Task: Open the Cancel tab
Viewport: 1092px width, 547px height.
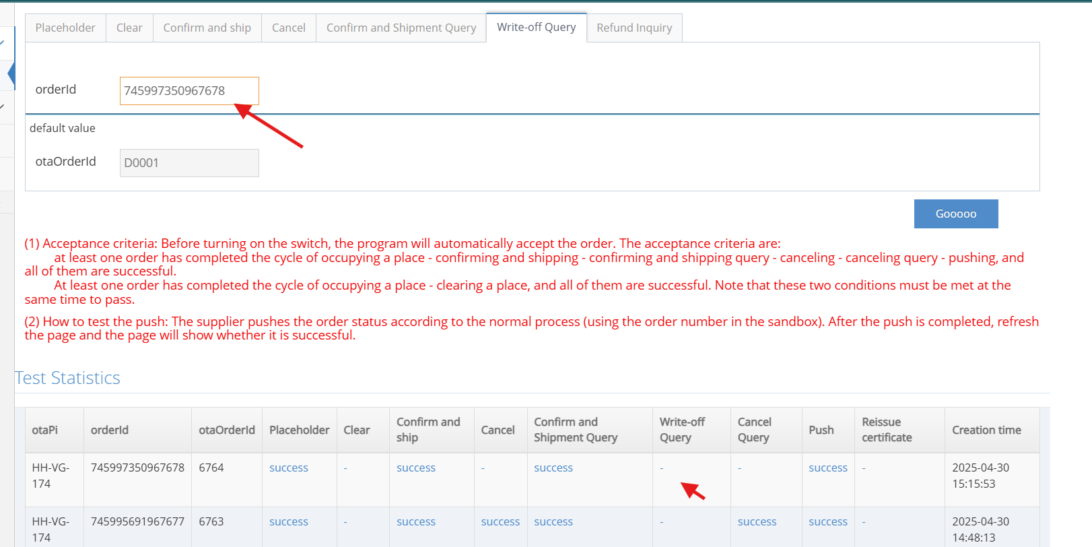Action: click(288, 28)
